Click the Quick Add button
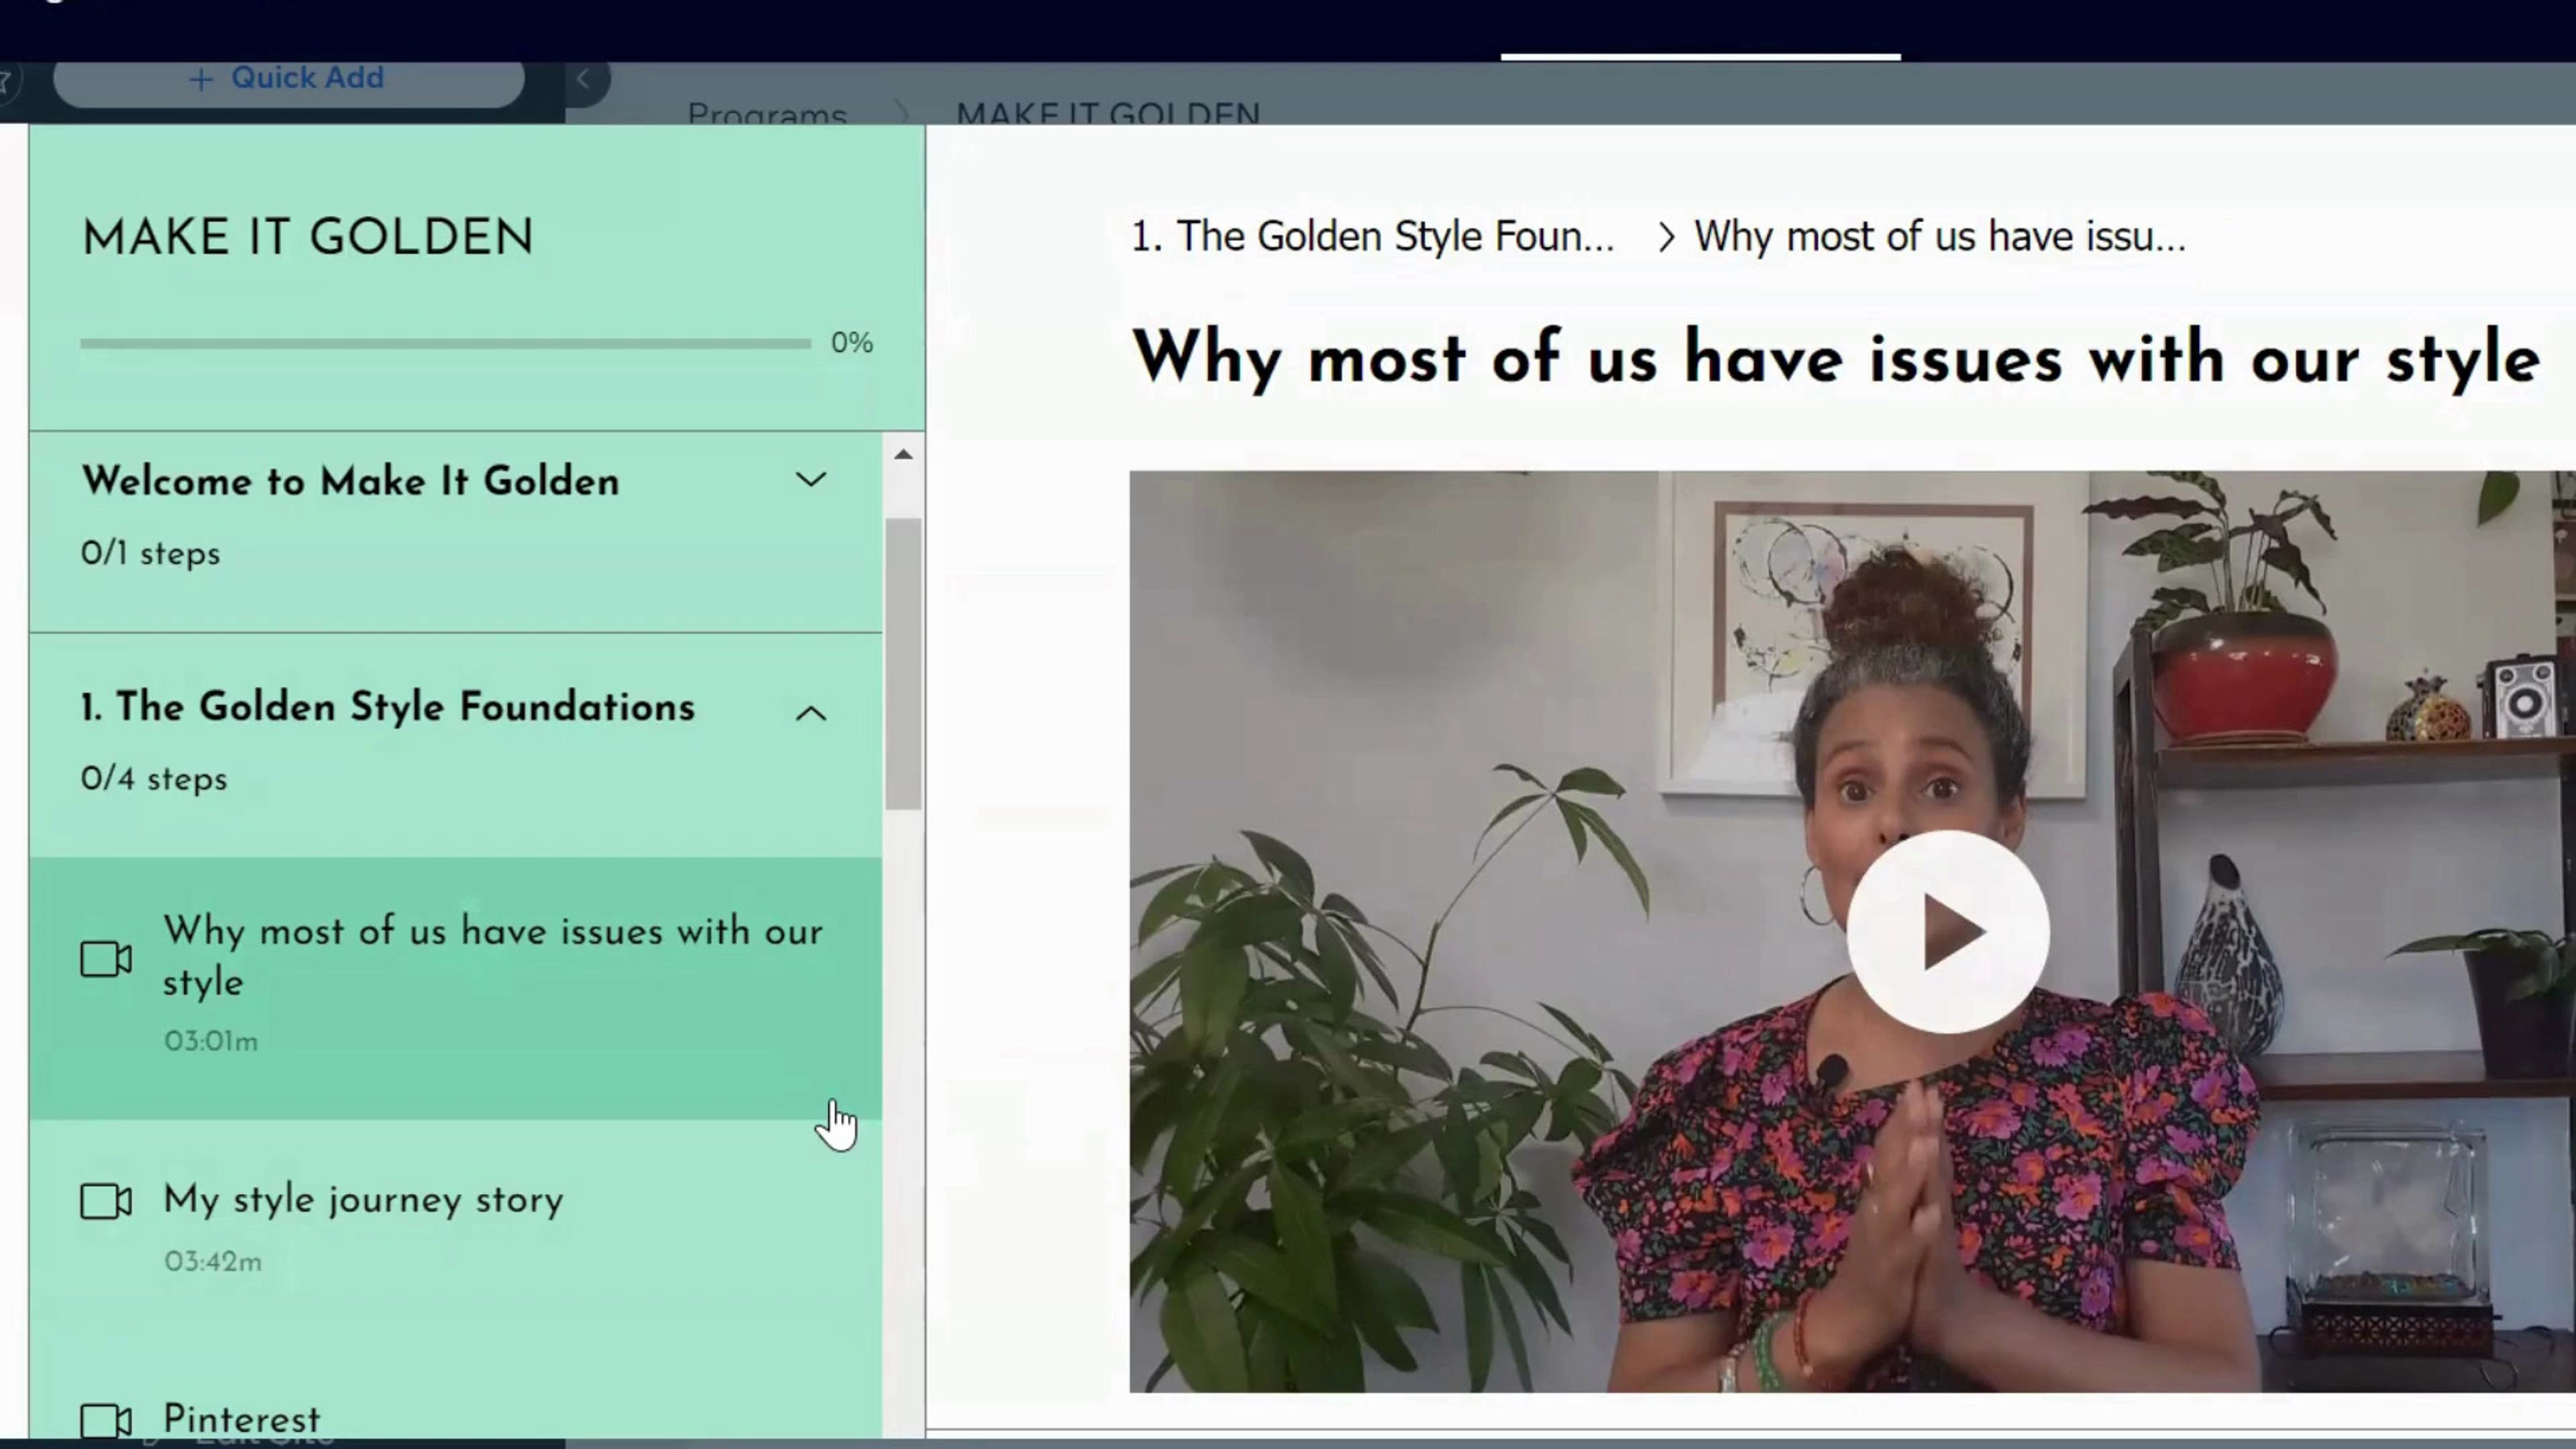 [288, 80]
